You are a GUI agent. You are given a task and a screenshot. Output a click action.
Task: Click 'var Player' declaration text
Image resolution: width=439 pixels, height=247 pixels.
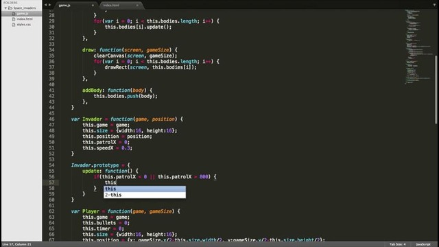85,211
